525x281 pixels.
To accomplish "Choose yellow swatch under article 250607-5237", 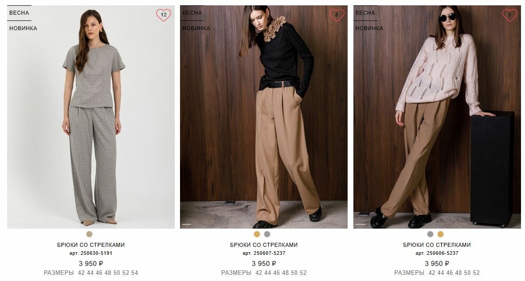I will [x=257, y=234].
